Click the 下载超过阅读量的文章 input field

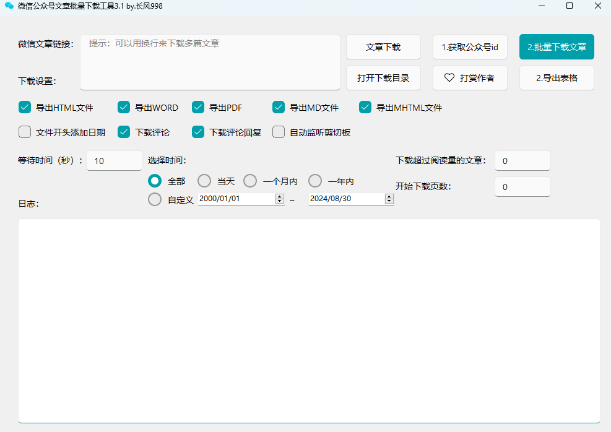point(522,160)
